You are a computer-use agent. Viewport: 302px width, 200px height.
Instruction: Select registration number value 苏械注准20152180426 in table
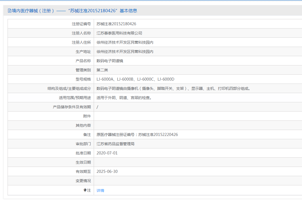click(x=116, y=24)
